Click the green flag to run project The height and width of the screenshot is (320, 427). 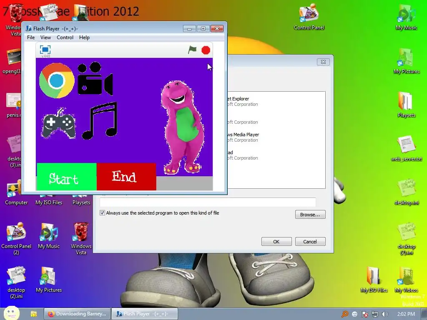tap(192, 50)
